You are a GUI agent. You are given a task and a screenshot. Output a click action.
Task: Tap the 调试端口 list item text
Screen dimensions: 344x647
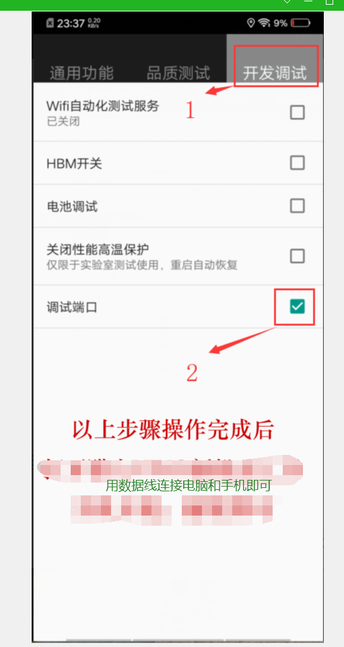click(x=72, y=307)
